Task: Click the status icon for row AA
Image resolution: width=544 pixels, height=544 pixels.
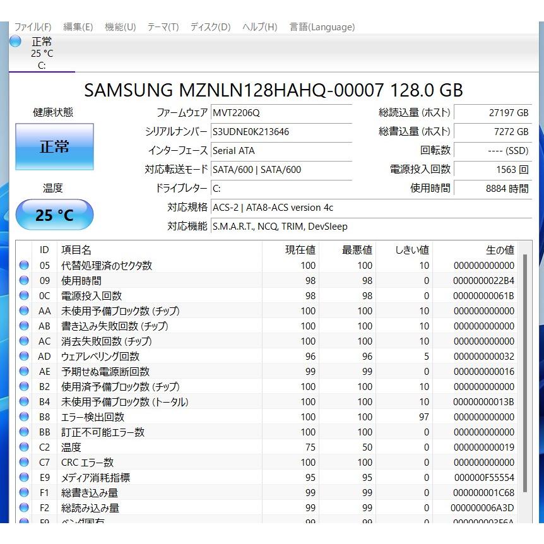Action: point(24,311)
